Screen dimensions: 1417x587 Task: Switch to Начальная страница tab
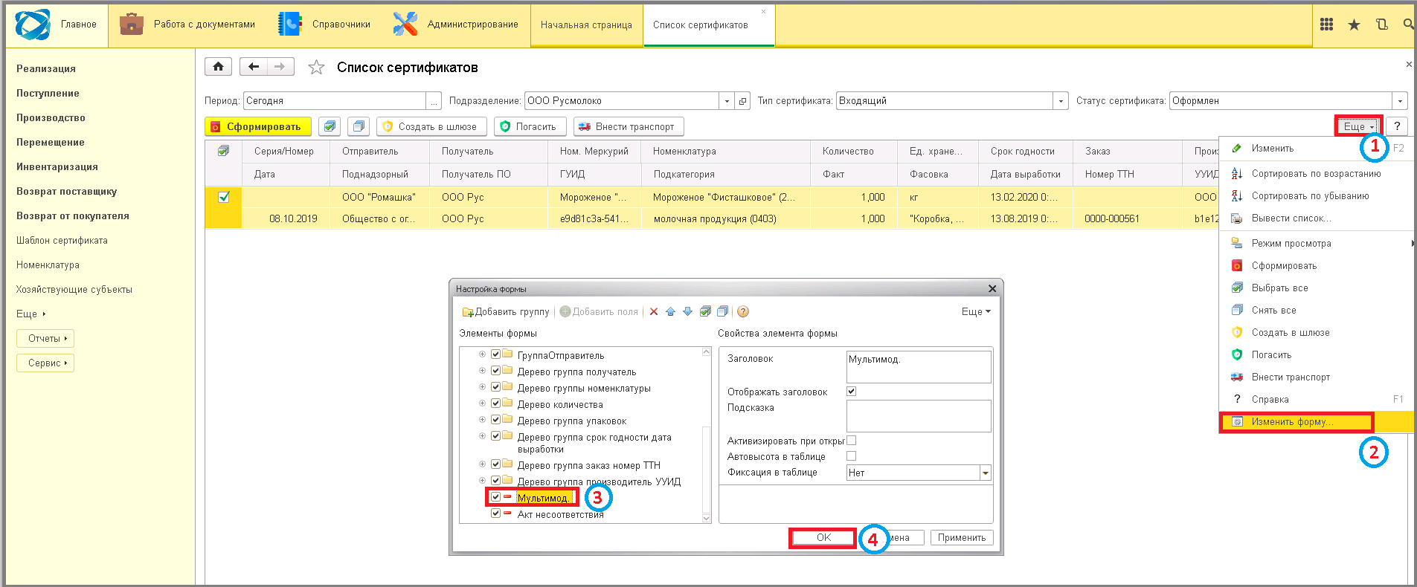586,25
